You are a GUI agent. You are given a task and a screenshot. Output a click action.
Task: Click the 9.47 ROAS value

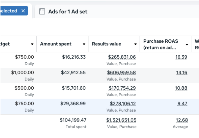click(182, 104)
